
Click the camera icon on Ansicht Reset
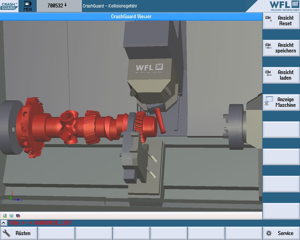tap(269, 19)
